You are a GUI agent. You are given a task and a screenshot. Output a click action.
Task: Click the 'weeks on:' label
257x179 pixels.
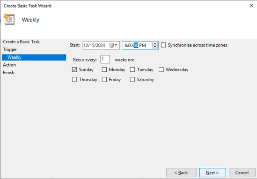point(125,60)
